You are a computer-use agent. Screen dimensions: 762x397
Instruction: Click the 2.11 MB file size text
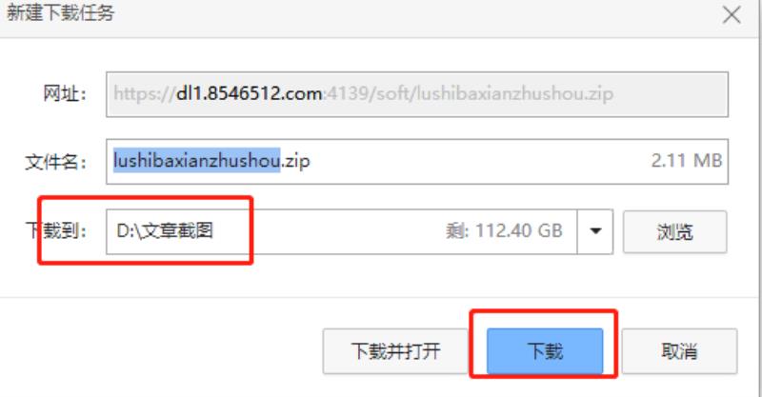pos(686,160)
